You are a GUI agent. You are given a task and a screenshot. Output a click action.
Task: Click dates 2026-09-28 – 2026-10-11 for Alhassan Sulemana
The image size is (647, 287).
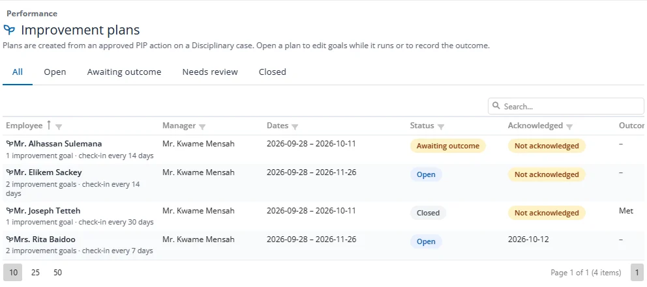pyautogui.click(x=311, y=144)
